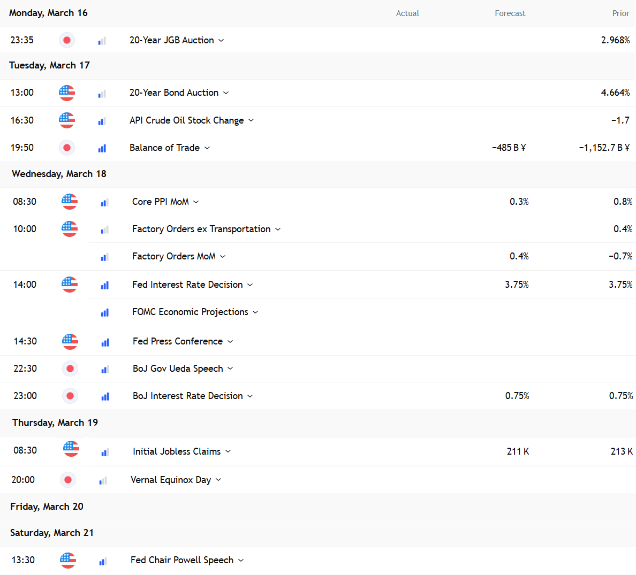Screen dimensions: 636x575
Task: Expand the Factory Orders ex Transportation chevron
Action: (278, 229)
